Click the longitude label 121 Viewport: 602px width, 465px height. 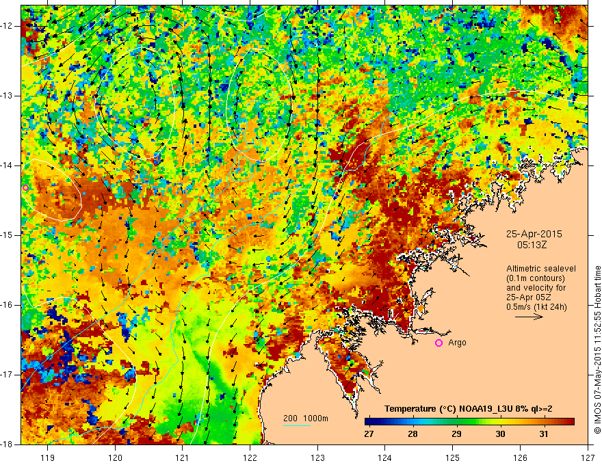point(183,457)
